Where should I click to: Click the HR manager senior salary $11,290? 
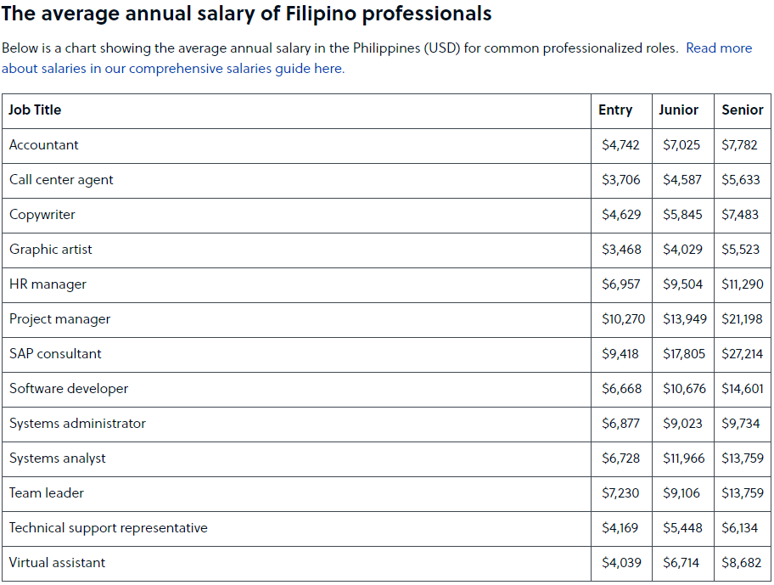(x=743, y=284)
